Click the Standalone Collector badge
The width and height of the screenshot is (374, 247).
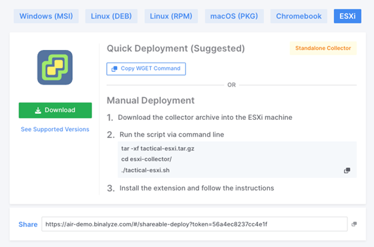323,48
